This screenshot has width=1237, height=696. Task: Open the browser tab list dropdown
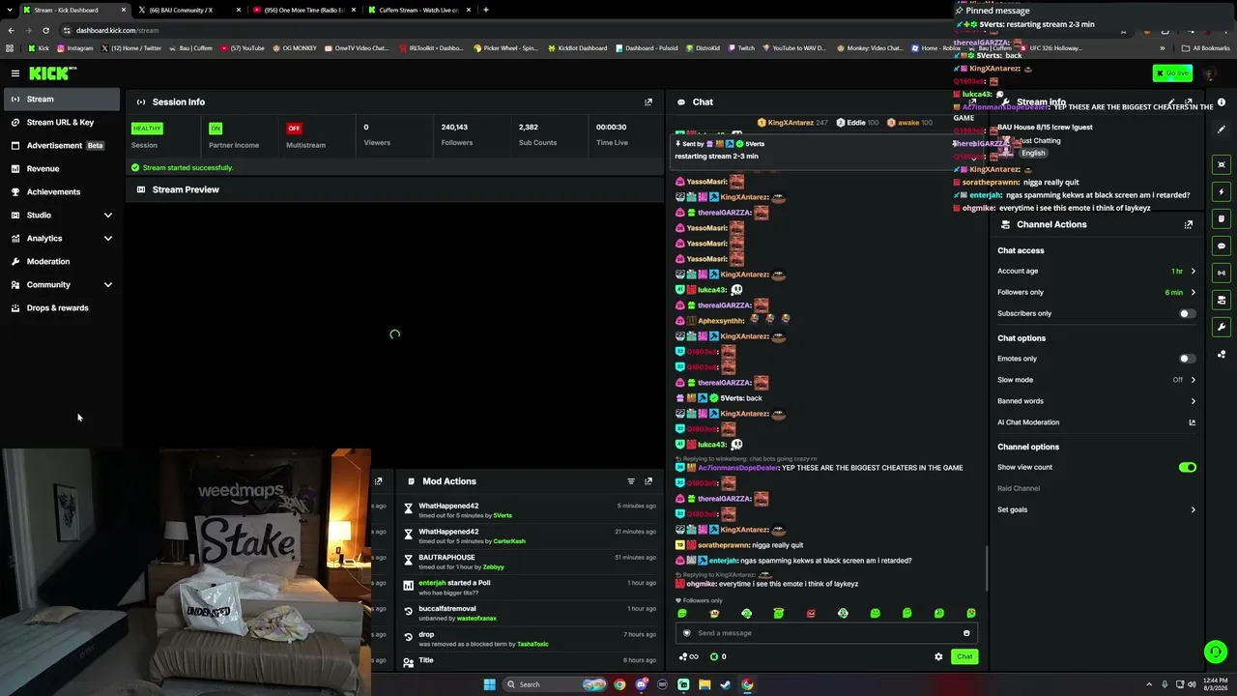[11, 10]
